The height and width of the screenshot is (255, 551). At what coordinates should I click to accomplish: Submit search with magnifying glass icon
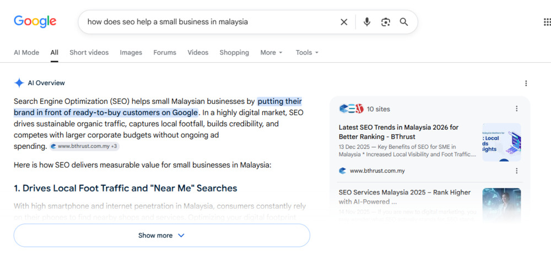(404, 22)
